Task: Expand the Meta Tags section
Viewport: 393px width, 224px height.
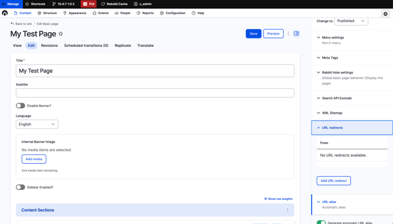Action: [x=352, y=57]
